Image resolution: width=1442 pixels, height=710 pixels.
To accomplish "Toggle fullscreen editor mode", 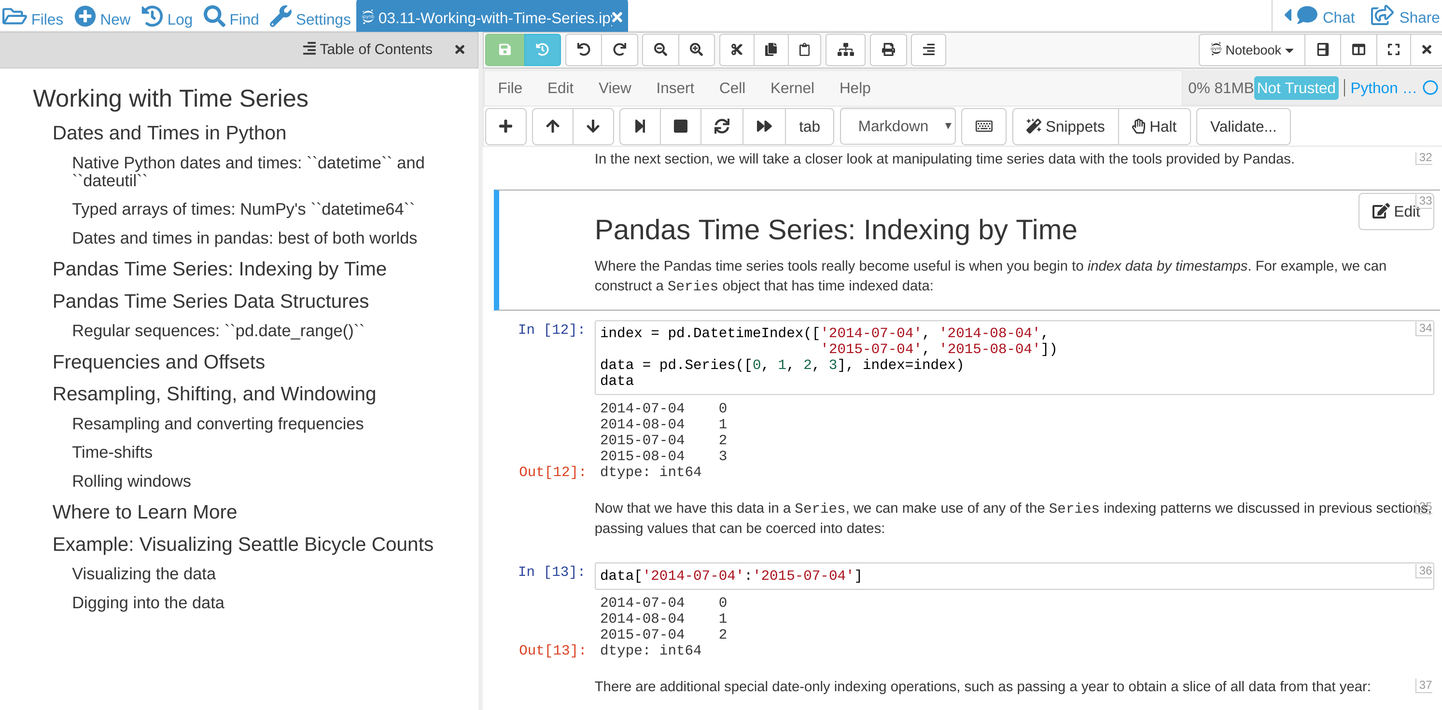I will coord(1393,50).
